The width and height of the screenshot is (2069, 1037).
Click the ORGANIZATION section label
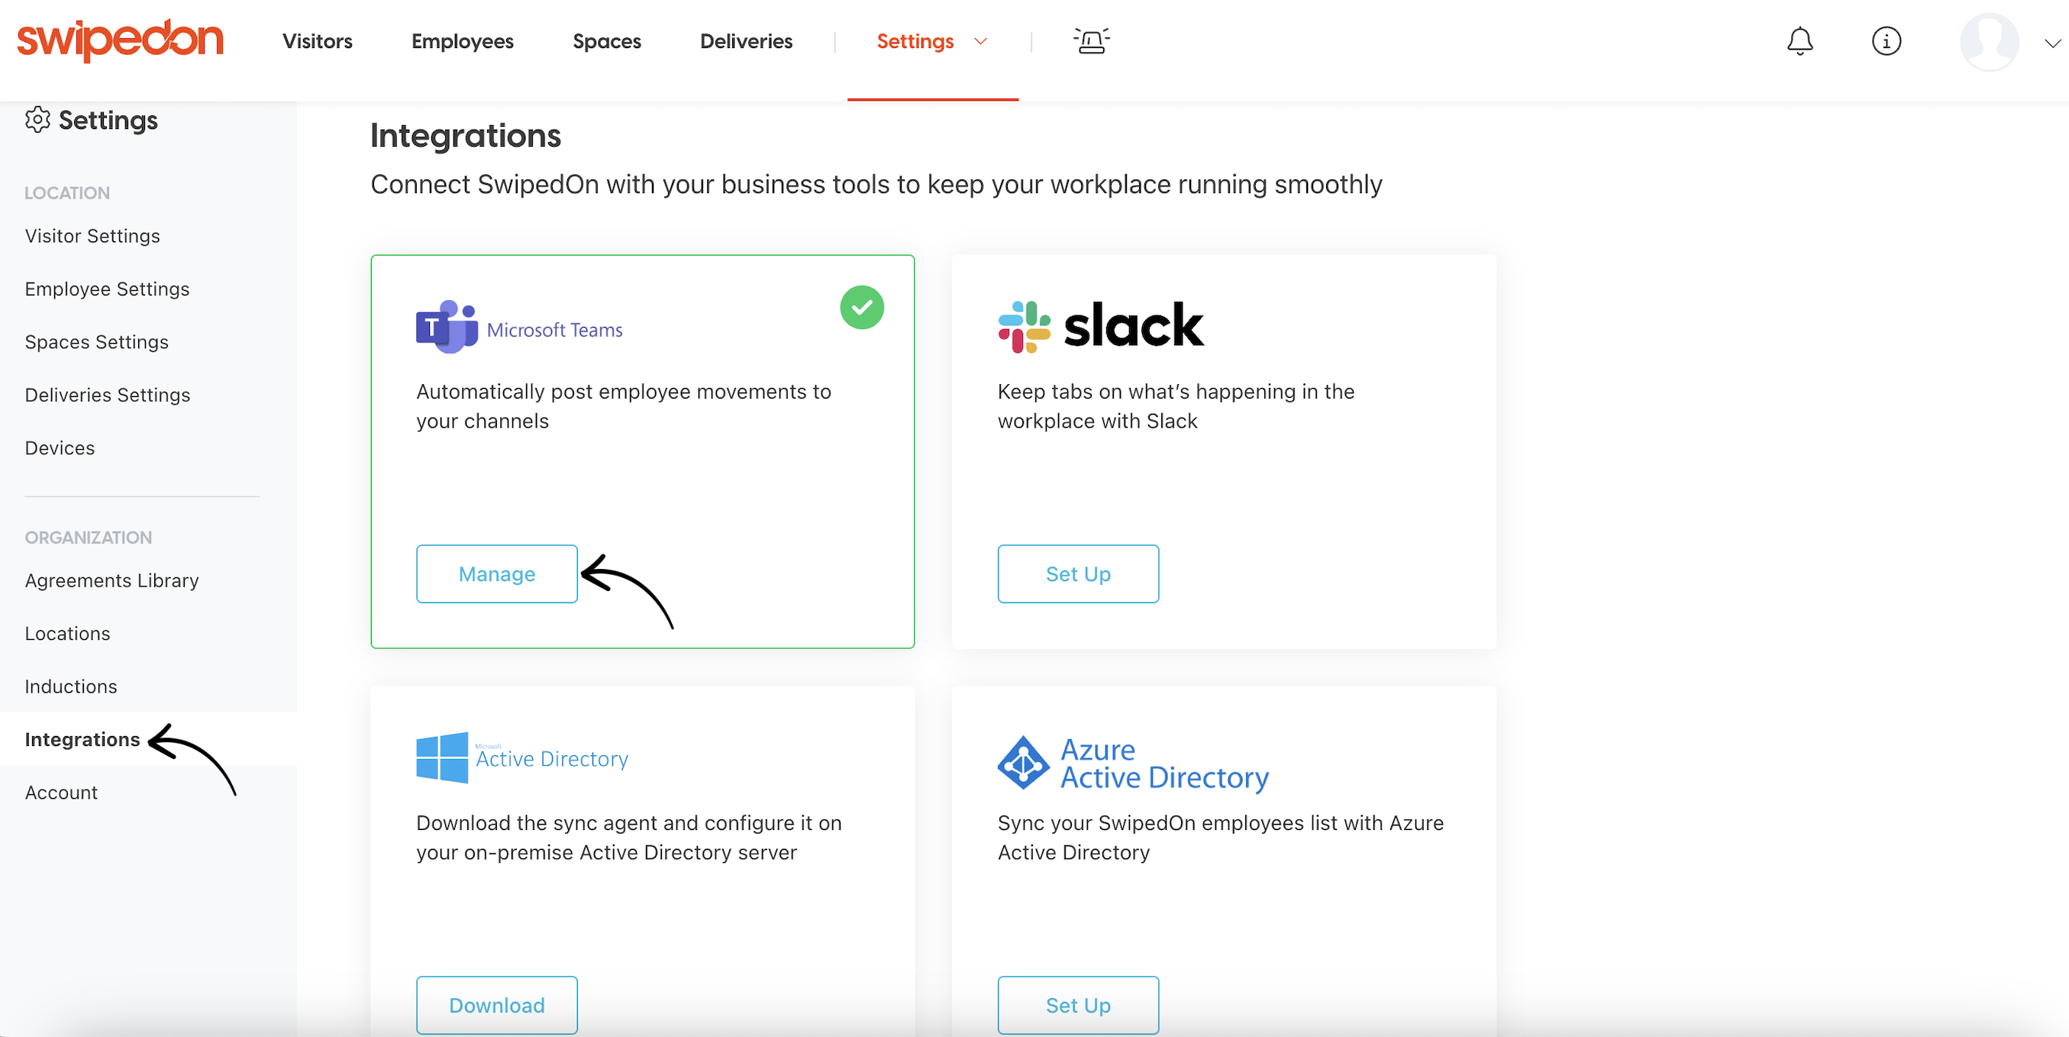click(88, 538)
